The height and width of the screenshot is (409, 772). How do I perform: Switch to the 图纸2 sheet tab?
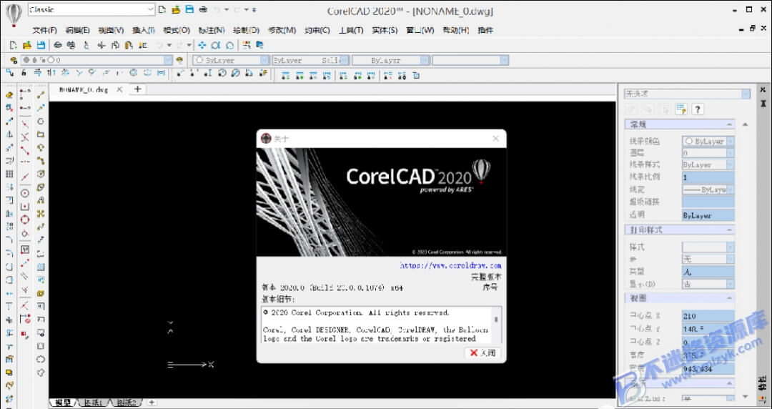click(x=126, y=403)
